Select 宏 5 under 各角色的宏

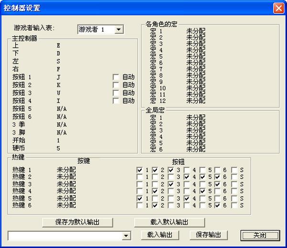point(177,57)
